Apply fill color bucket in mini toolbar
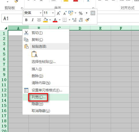The image size is (139, 132). (x=45, y=20)
